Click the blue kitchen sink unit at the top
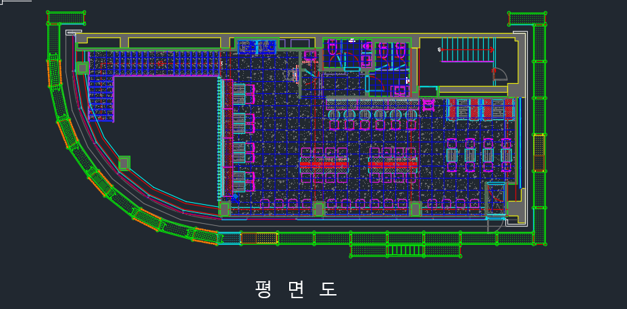Image resolution: width=627 pixels, height=309 pixels. [x=257, y=47]
